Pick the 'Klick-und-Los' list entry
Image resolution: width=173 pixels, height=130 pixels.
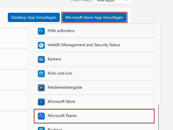click(x=94, y=74)
